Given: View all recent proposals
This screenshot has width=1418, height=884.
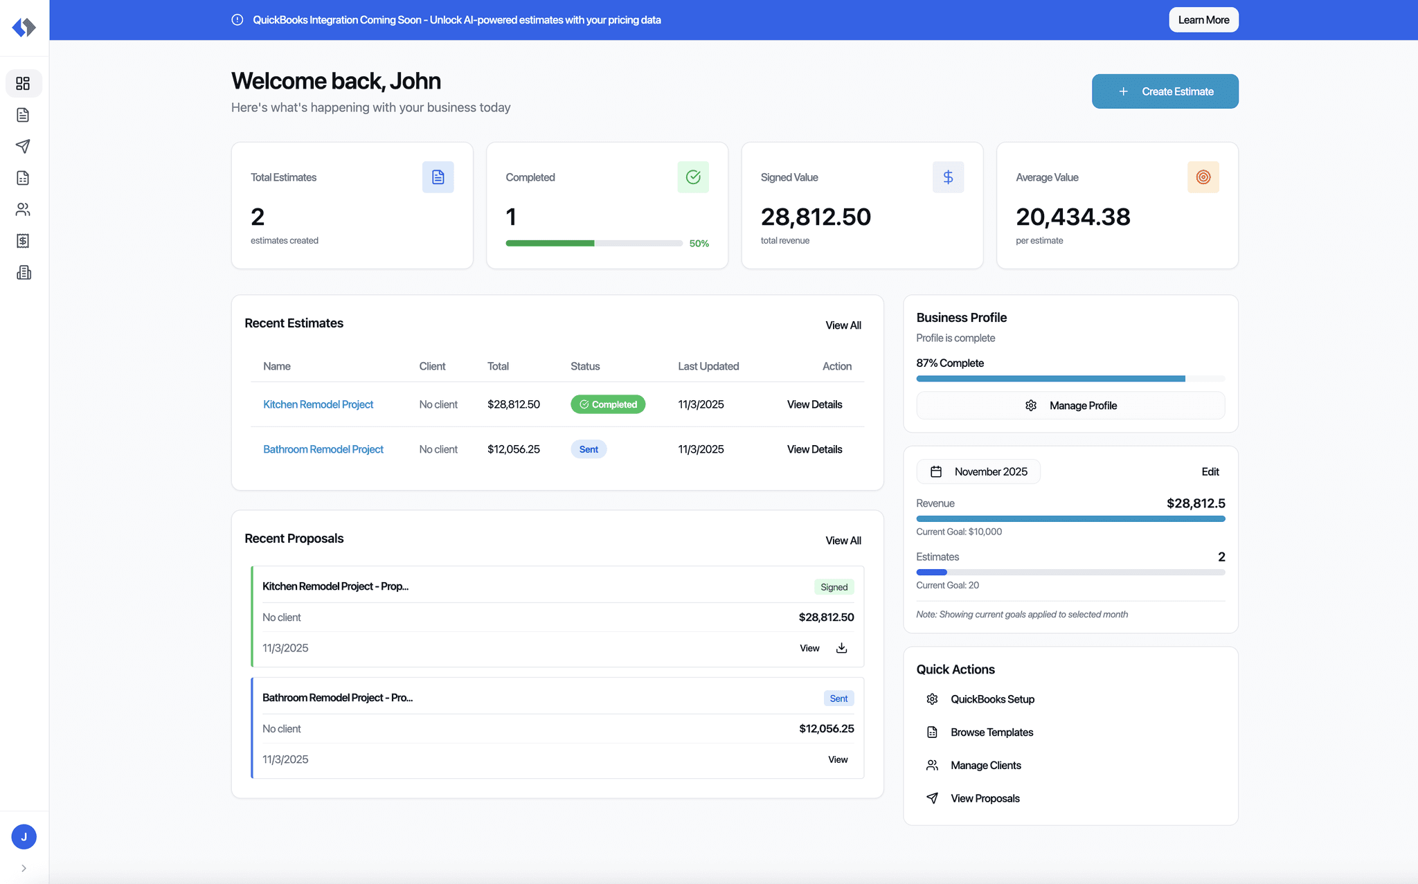Looking at the screenshot, I should [x=843, y=541].
